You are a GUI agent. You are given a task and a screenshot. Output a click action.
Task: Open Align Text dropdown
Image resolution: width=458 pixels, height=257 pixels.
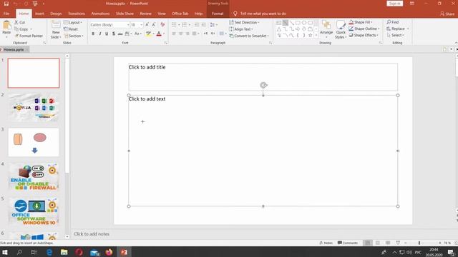click(x=241, y=29)
